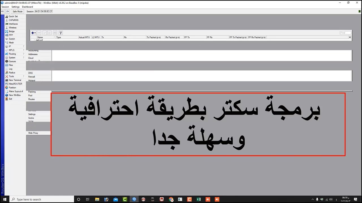Open Excel from the taskbar
This screenshot has height=203, width=362.
pos(199,199)
